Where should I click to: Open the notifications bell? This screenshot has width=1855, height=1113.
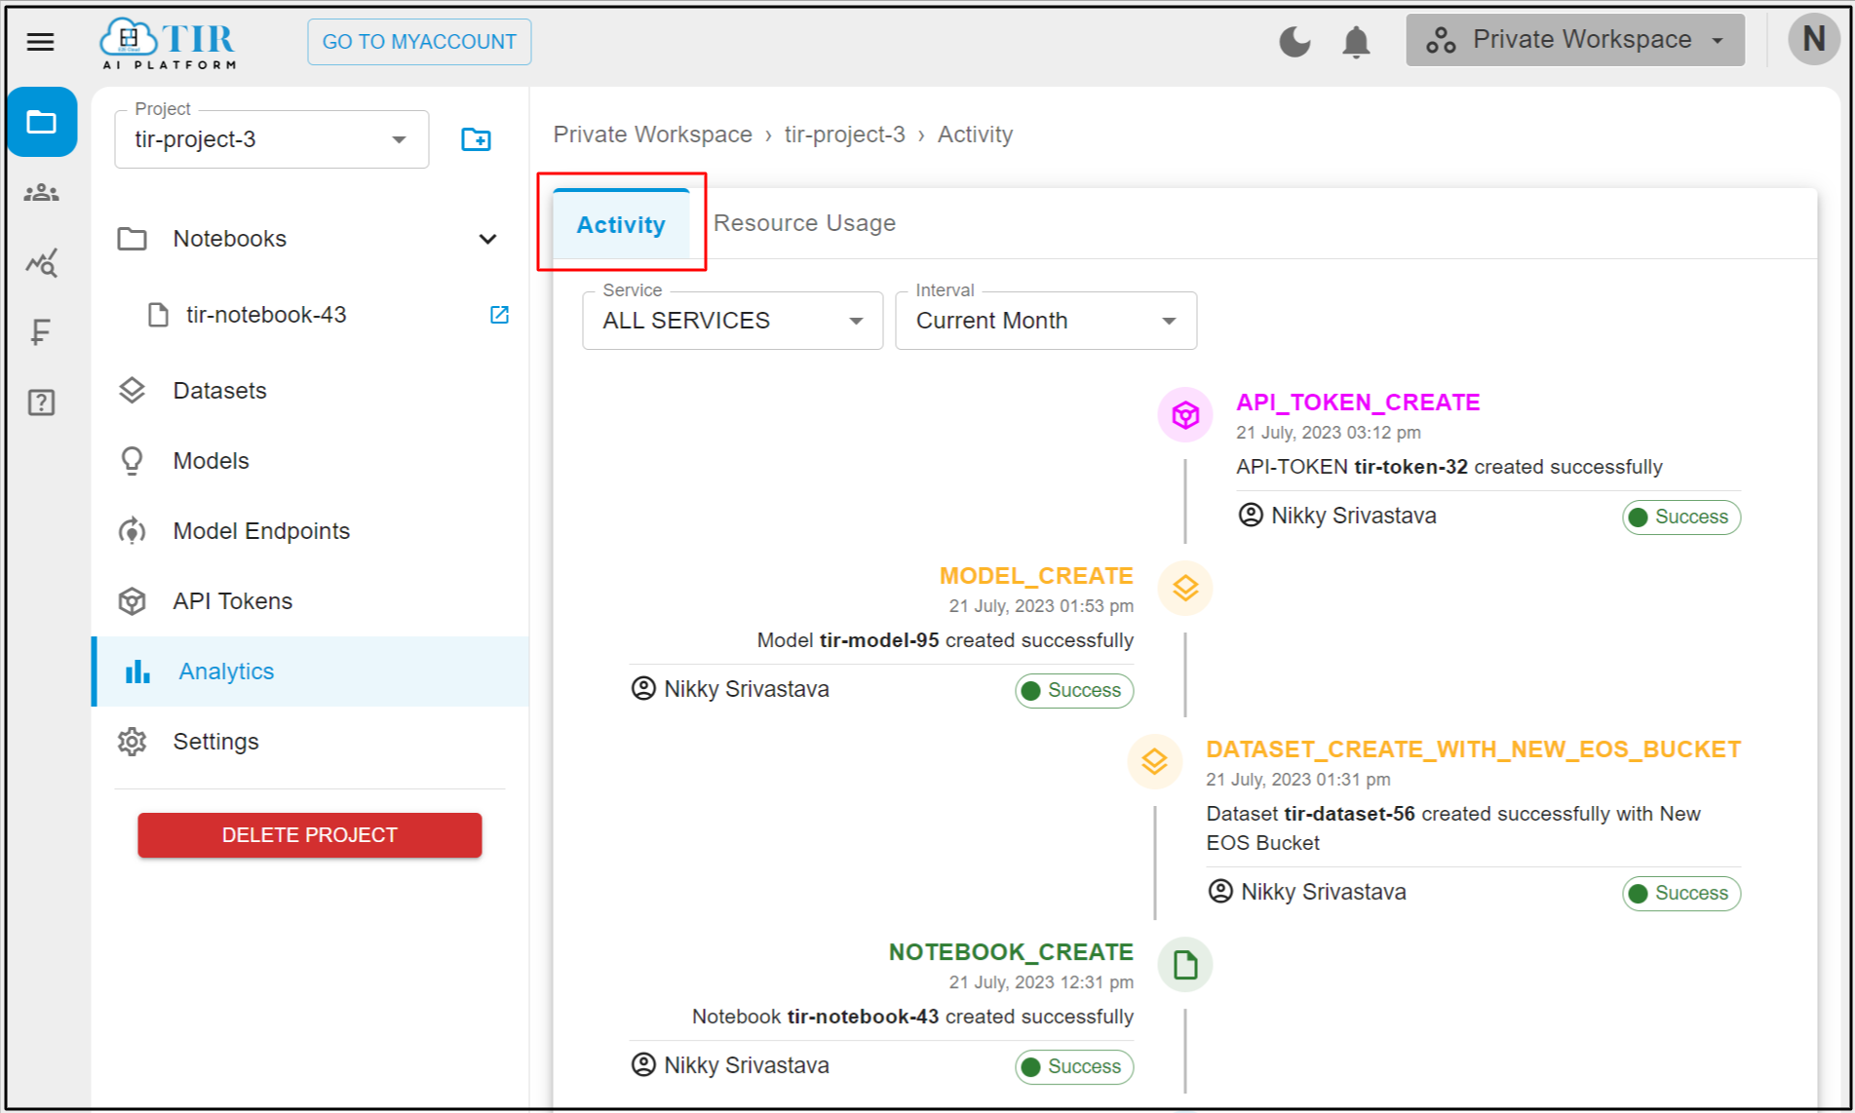[x=1356, y=42]
